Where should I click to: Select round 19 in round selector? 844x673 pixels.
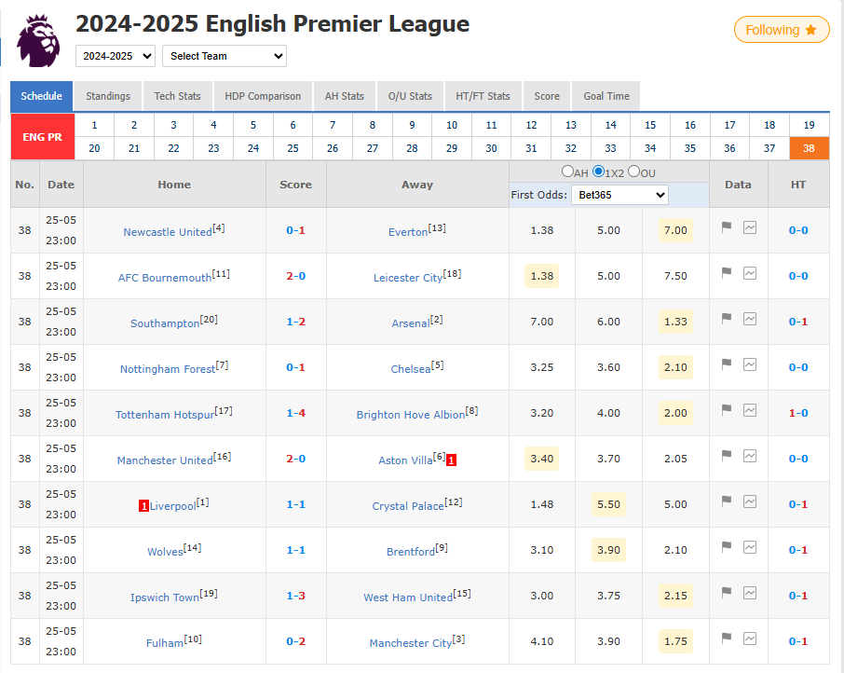[809, 125]
